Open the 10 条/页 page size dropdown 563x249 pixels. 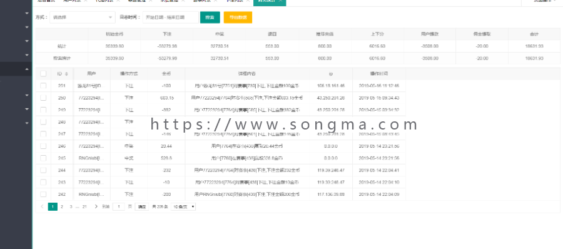[183, 206]
